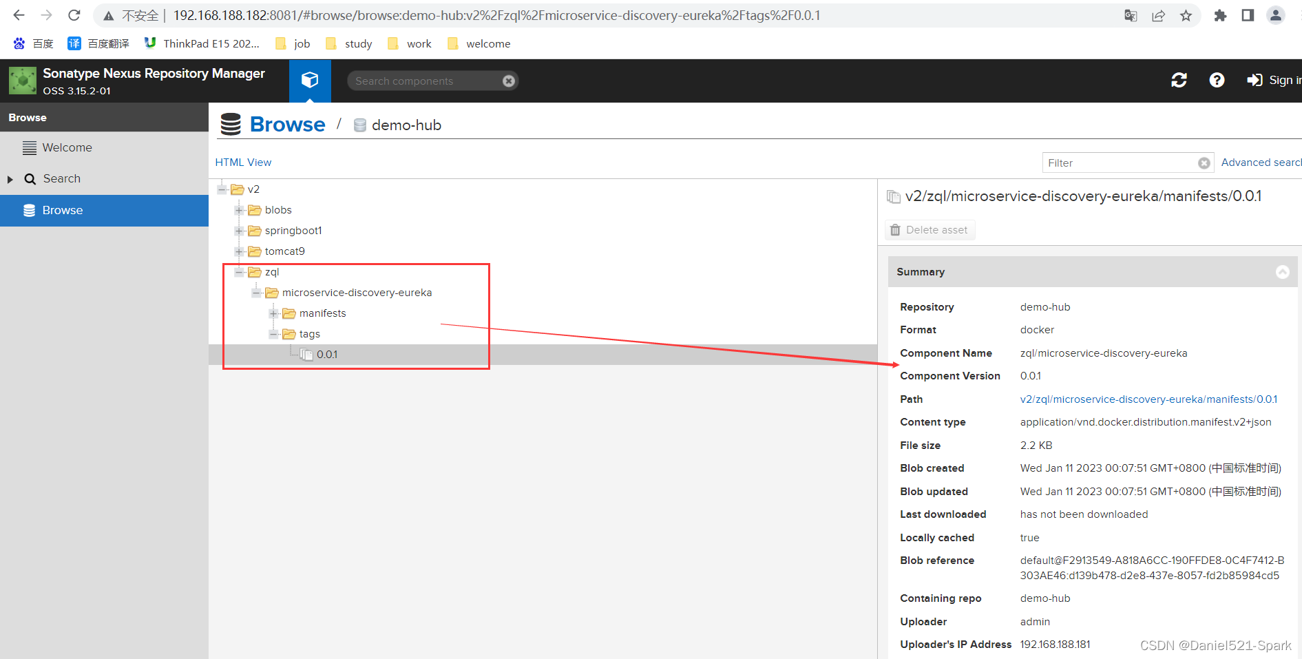The image size is (1302, 659).
Task: Expand the springboot1 tree node
Action: [239, 231]
